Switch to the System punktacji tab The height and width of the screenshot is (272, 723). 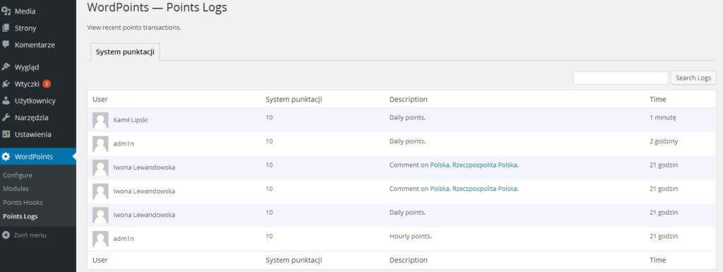[x=124, y=52]
